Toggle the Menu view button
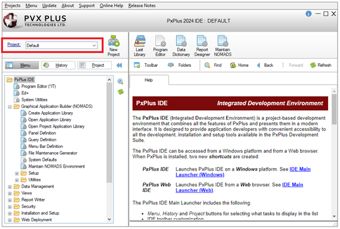This screenshot has width=340, height=229. (x=22, y=65)
